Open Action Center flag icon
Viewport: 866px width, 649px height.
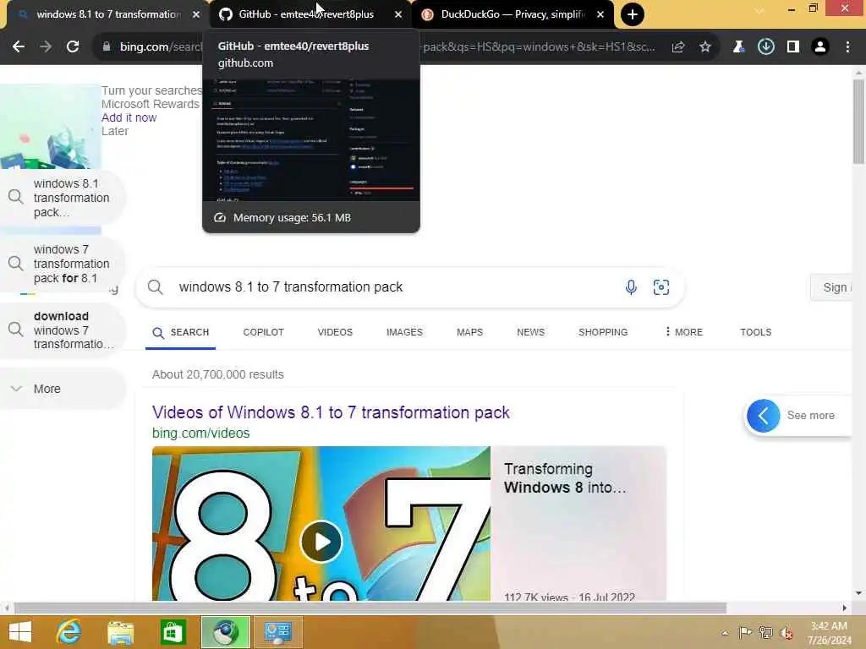click(x=745, y=632)
